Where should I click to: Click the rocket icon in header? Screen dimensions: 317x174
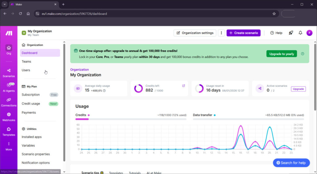291,33
